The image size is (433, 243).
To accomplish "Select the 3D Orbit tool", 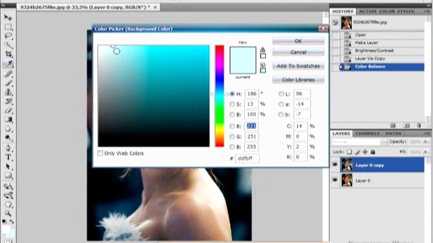I will point(8,195).
